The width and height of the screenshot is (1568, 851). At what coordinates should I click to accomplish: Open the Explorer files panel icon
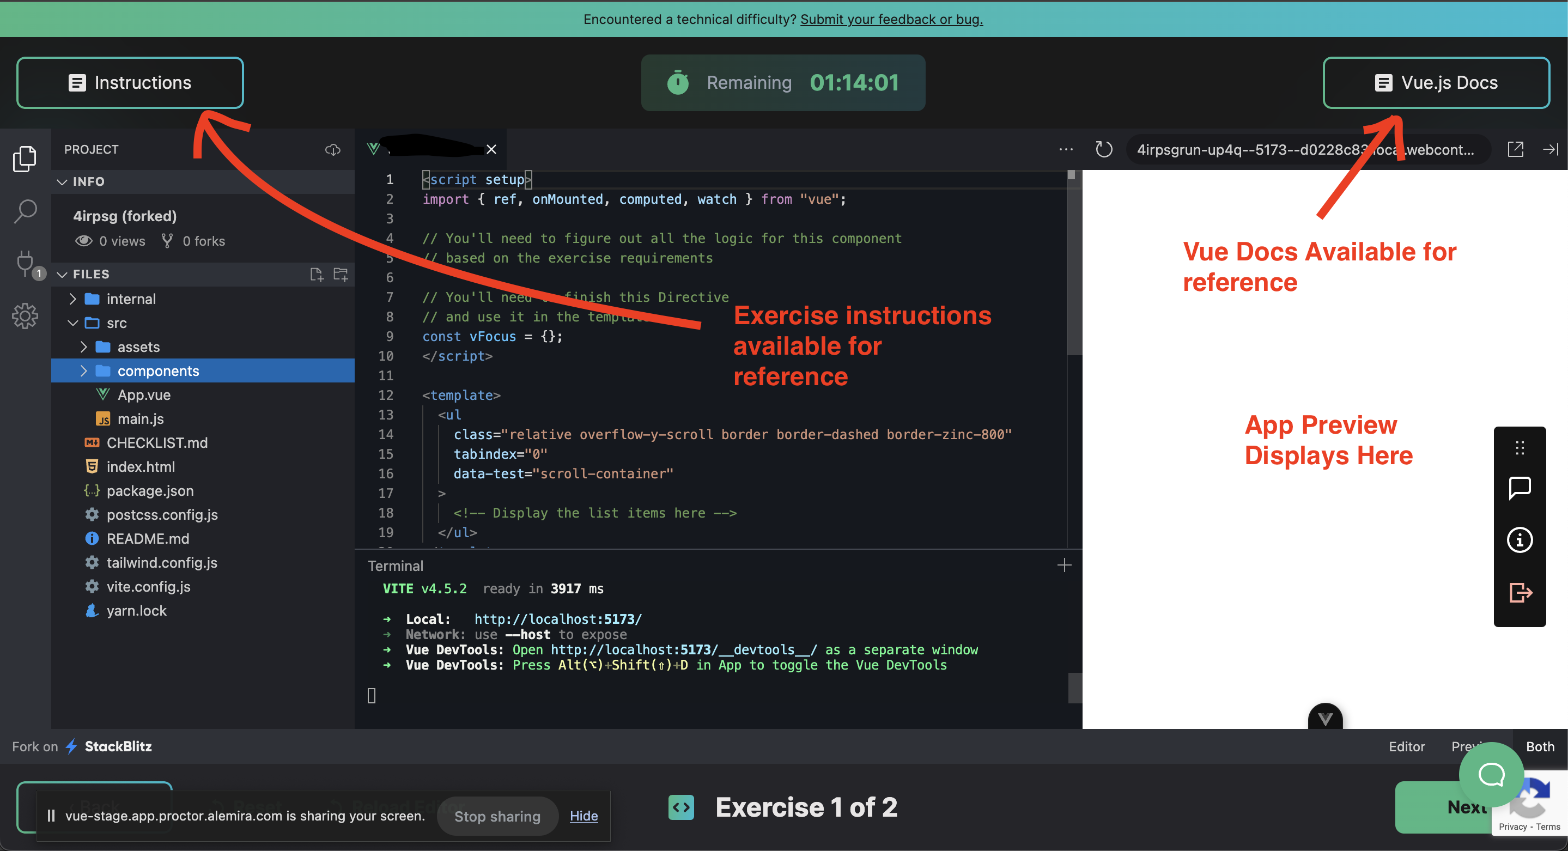pos(25,159)
